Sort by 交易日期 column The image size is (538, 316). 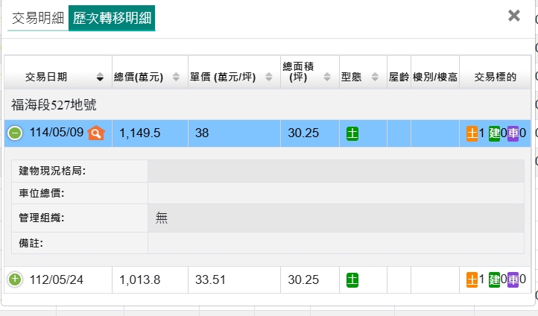tap(57, 76)
